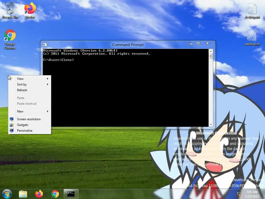Choose Refresh from the context menu
Image resolution: width=265 pixels, height=199 pixels.
[30, 90]
